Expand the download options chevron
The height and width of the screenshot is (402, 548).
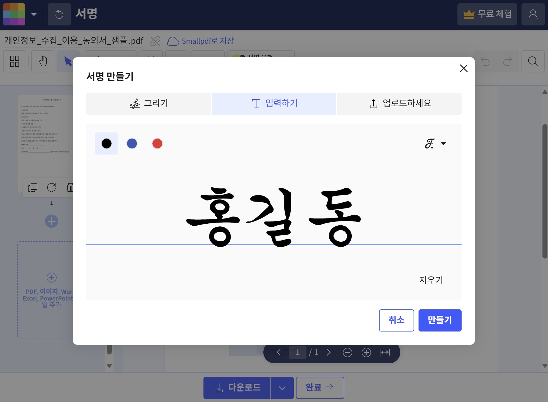pos(282,388)
